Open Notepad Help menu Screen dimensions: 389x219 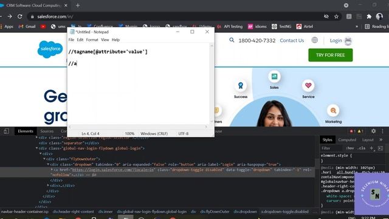pos(115,40)
